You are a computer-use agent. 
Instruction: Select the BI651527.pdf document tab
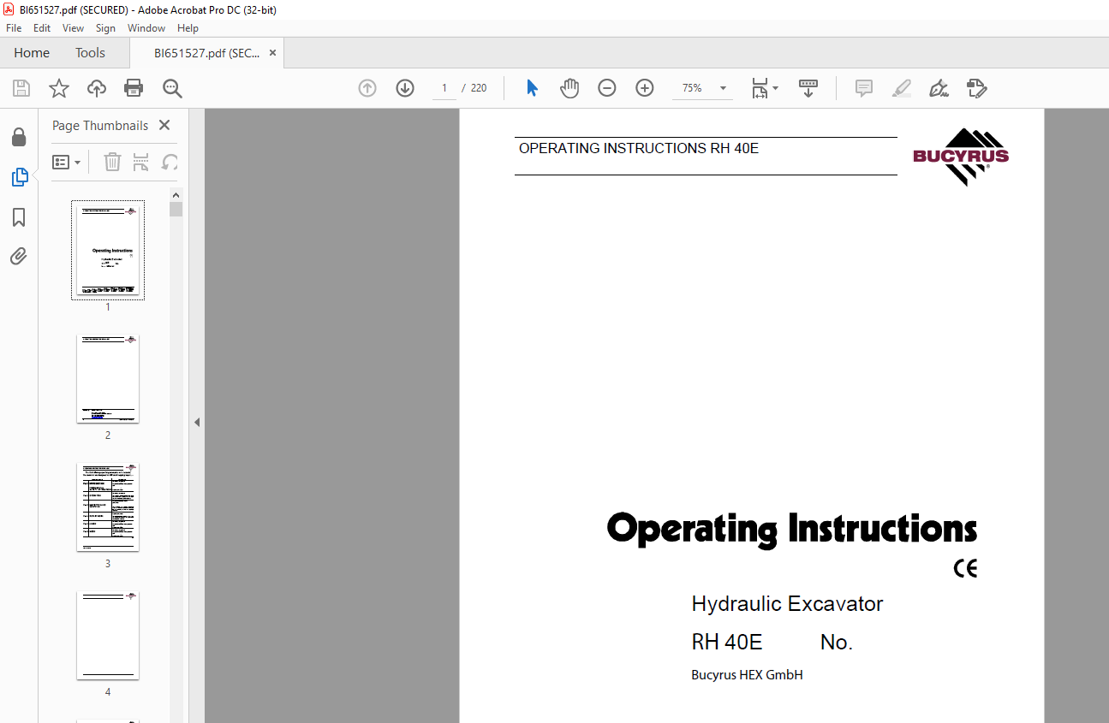(206, 53)
